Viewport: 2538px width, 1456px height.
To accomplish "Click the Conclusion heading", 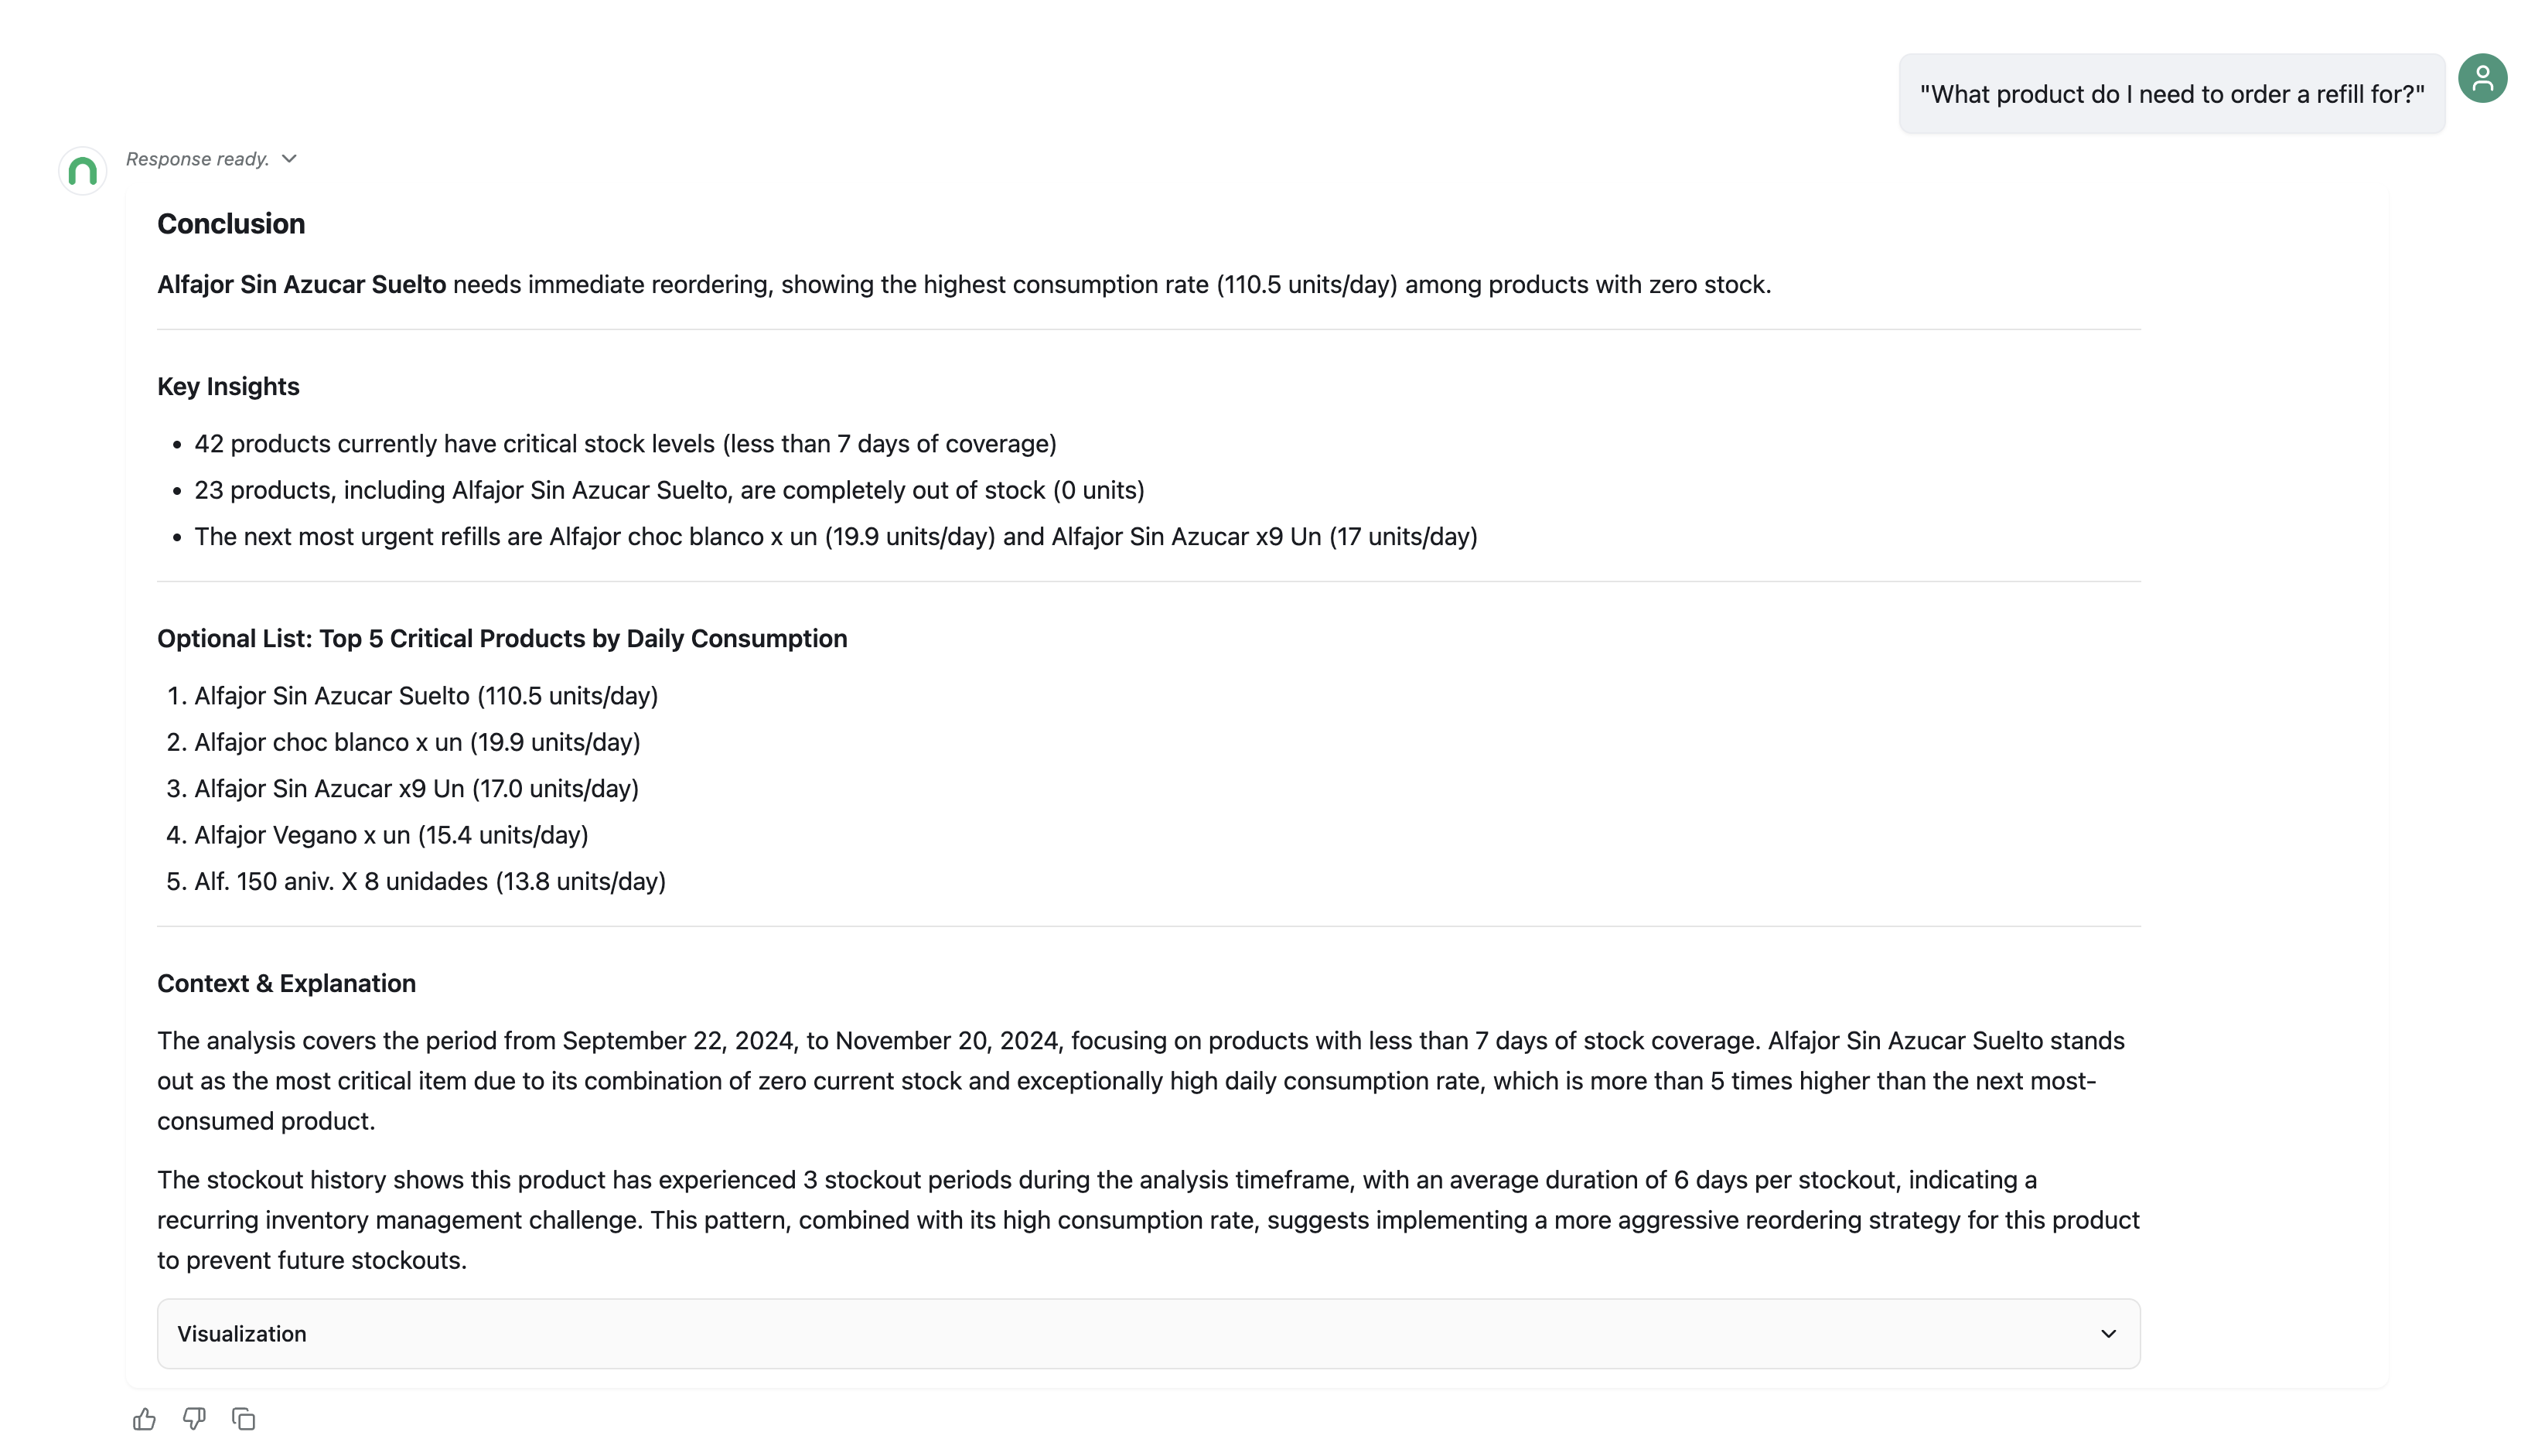I will (x=231, y=224).
